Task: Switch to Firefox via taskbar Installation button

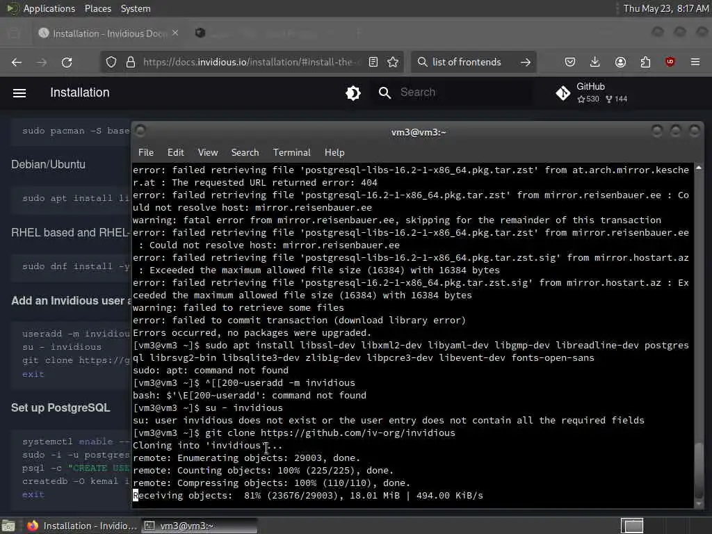Action: pyautogui.click(x=82, y=526)
